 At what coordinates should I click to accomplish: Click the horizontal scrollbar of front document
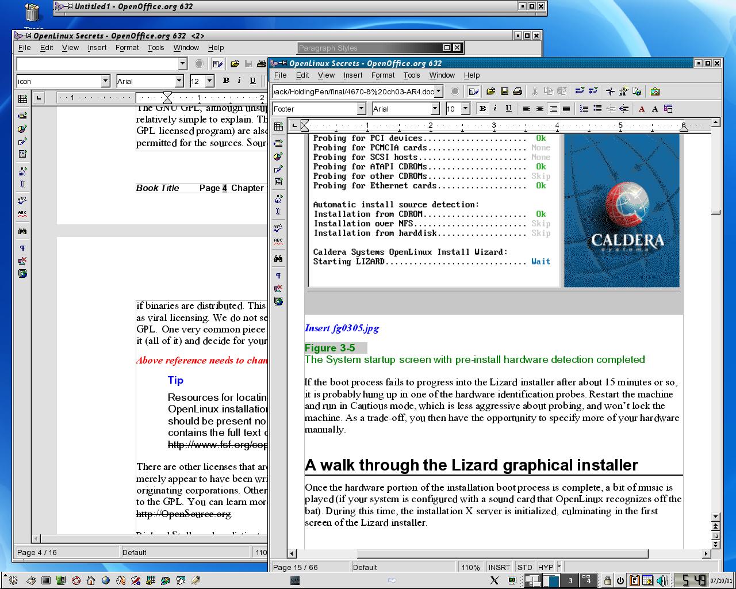point(500,554)
